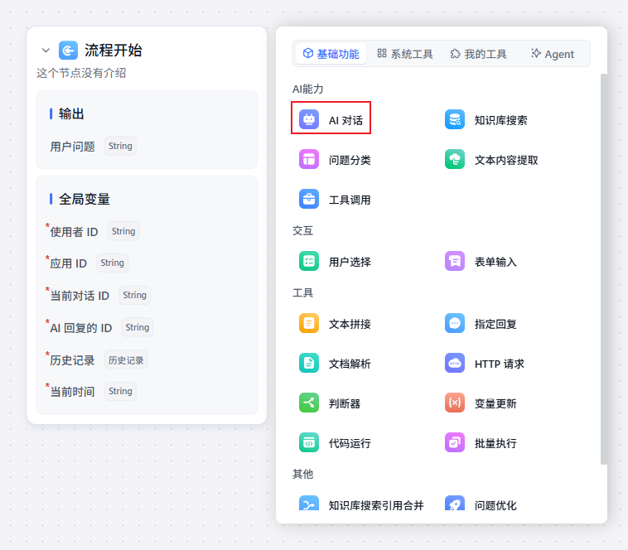Add the 批量执行 node
This screenshot has width=628, height=550.
coord(495,442)
